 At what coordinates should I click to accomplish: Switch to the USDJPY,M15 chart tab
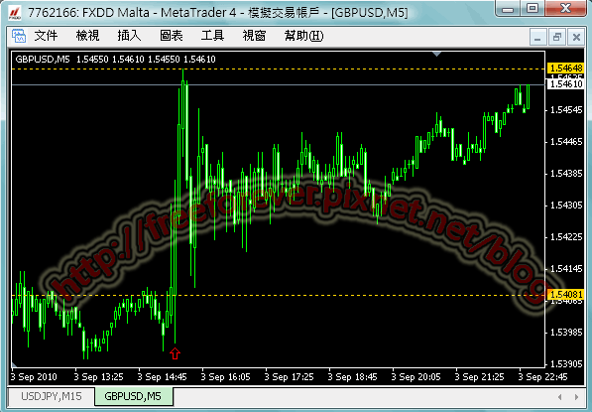[x=52, y=396]
